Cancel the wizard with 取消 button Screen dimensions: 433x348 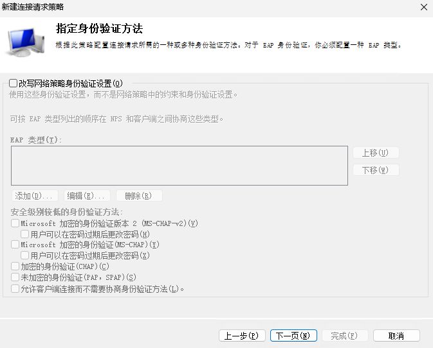pos(396,336)
